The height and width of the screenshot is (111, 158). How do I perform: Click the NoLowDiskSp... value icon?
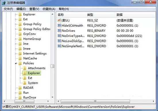59,41
